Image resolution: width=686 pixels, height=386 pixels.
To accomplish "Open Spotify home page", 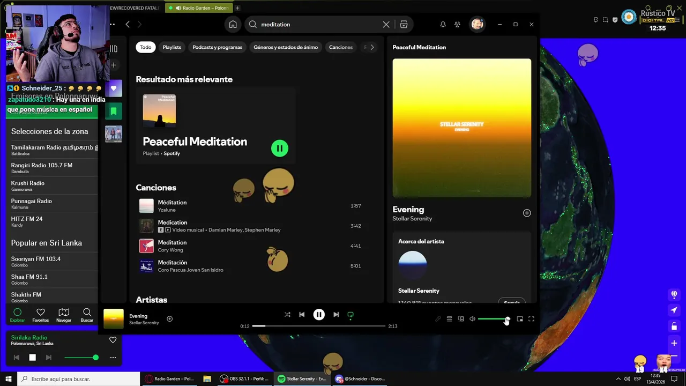I will 233,24.
